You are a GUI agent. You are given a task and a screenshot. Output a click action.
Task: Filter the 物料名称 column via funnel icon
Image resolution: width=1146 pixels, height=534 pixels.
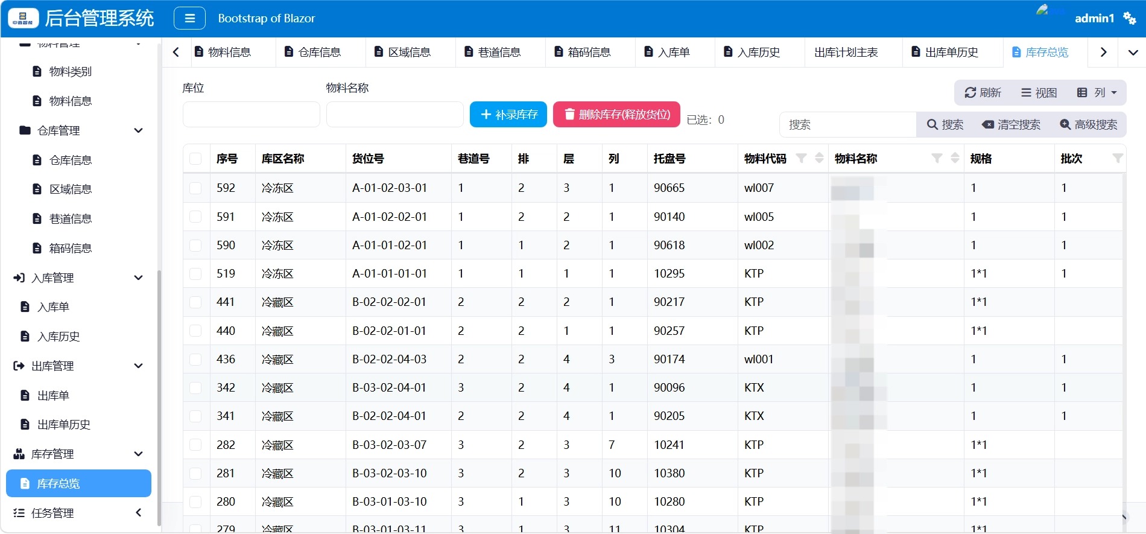tap(937, 158)
